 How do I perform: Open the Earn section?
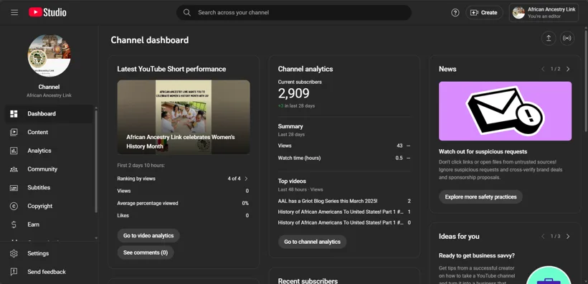[49, 224]
